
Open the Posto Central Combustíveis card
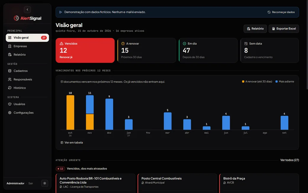click(177, 183)
